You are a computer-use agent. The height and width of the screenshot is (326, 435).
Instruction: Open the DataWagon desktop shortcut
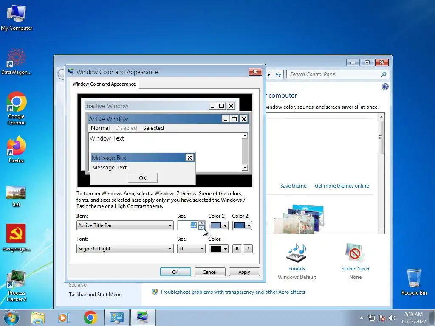(17, 62)
